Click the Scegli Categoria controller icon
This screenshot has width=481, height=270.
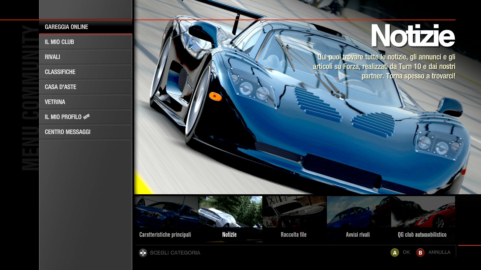pos(143,253)
